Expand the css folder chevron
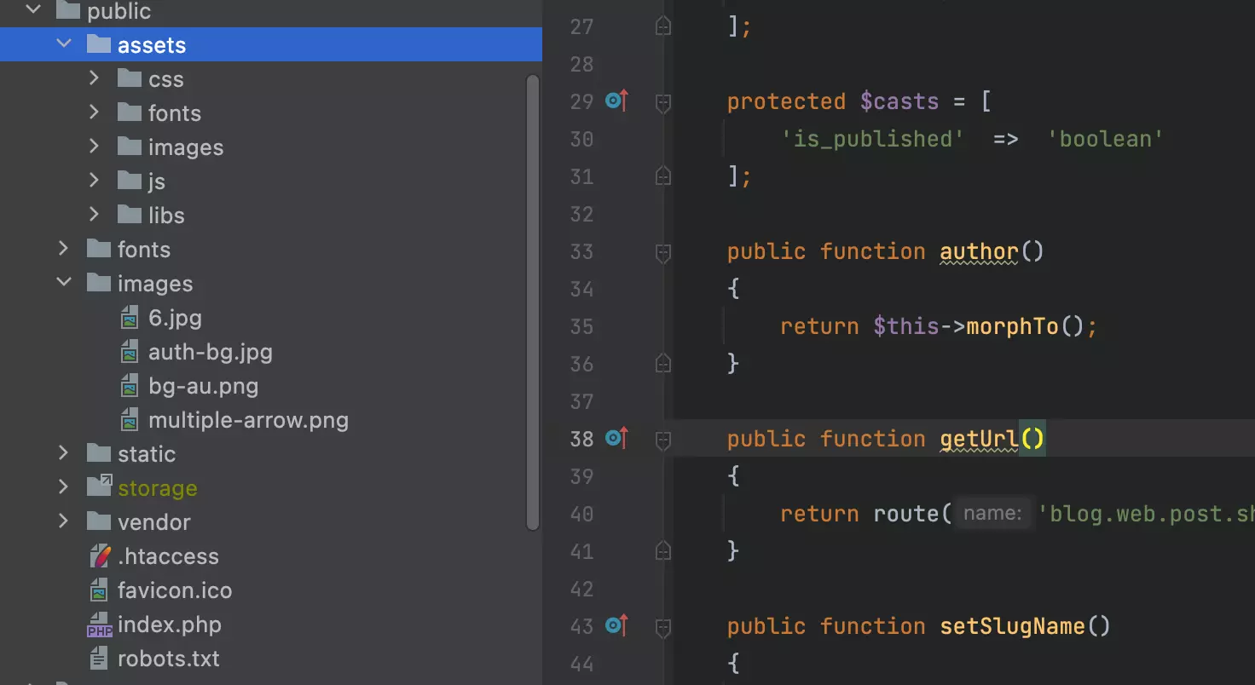Screen dimensions: 1255x685 pos(95,78)
